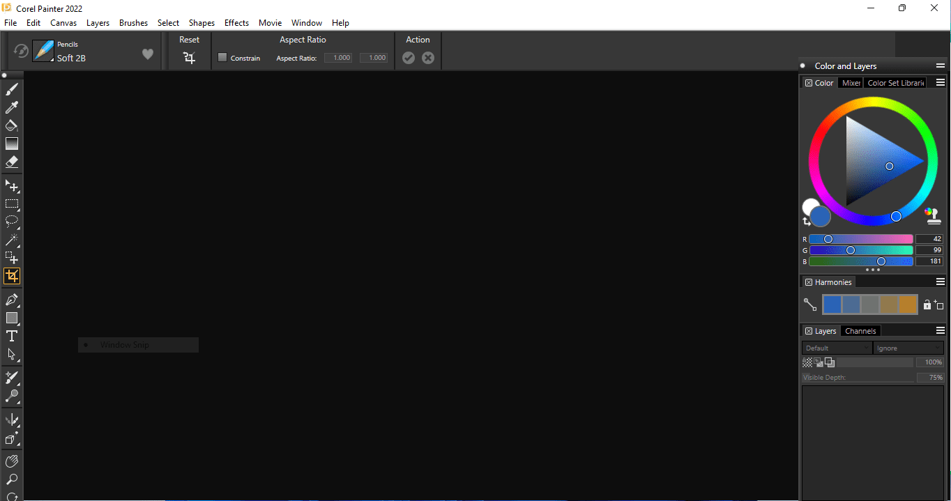Select the Dropper tool

[x=12, y=107]
